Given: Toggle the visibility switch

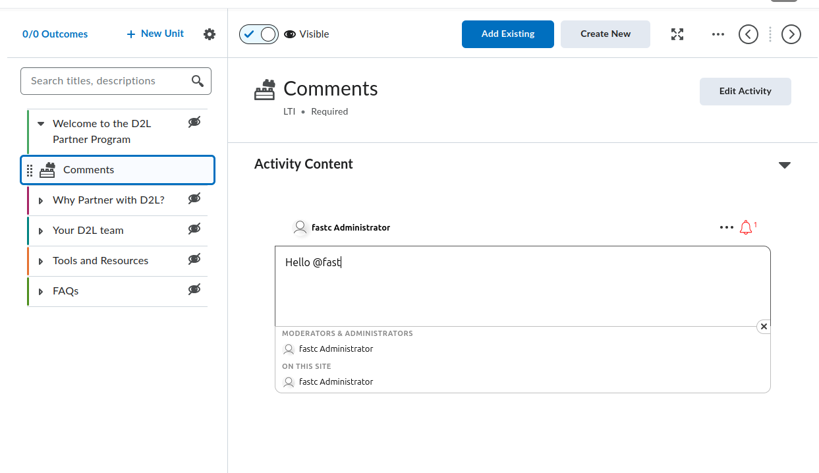Looking at the screenshot, I should [x=259, y=34].
